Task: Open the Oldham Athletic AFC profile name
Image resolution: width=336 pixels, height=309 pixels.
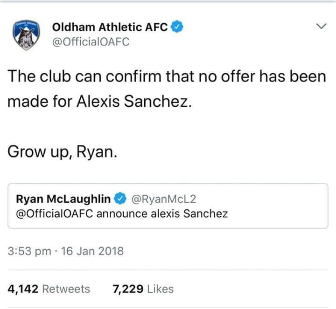Action: [x=110, y=27]
